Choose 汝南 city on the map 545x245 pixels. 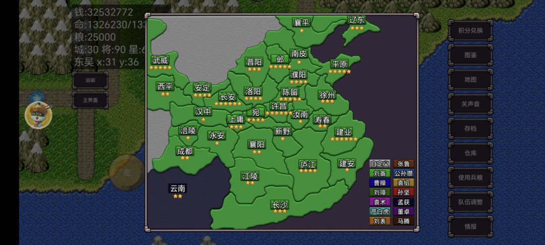point(300,114)
